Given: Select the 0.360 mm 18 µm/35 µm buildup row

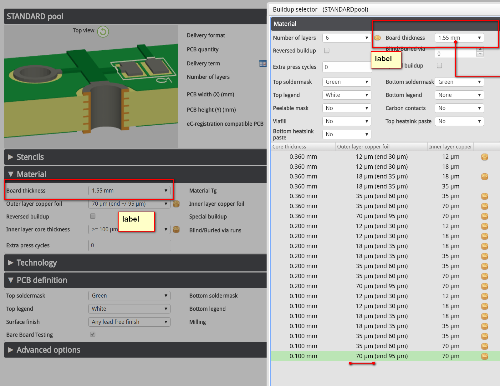Looking at the screenshot, I should coord(385,186).
